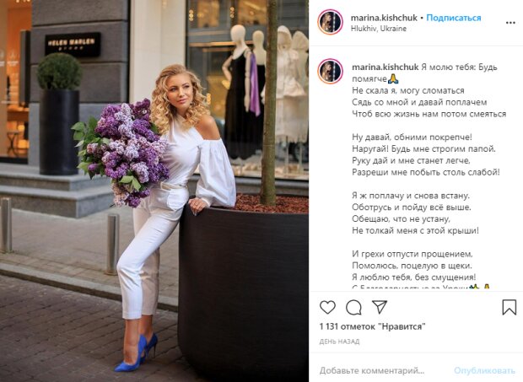The width and height of the screenshot is (523, 382).
Task: Share the post via paper plane icon
Action: click(380, 307)
